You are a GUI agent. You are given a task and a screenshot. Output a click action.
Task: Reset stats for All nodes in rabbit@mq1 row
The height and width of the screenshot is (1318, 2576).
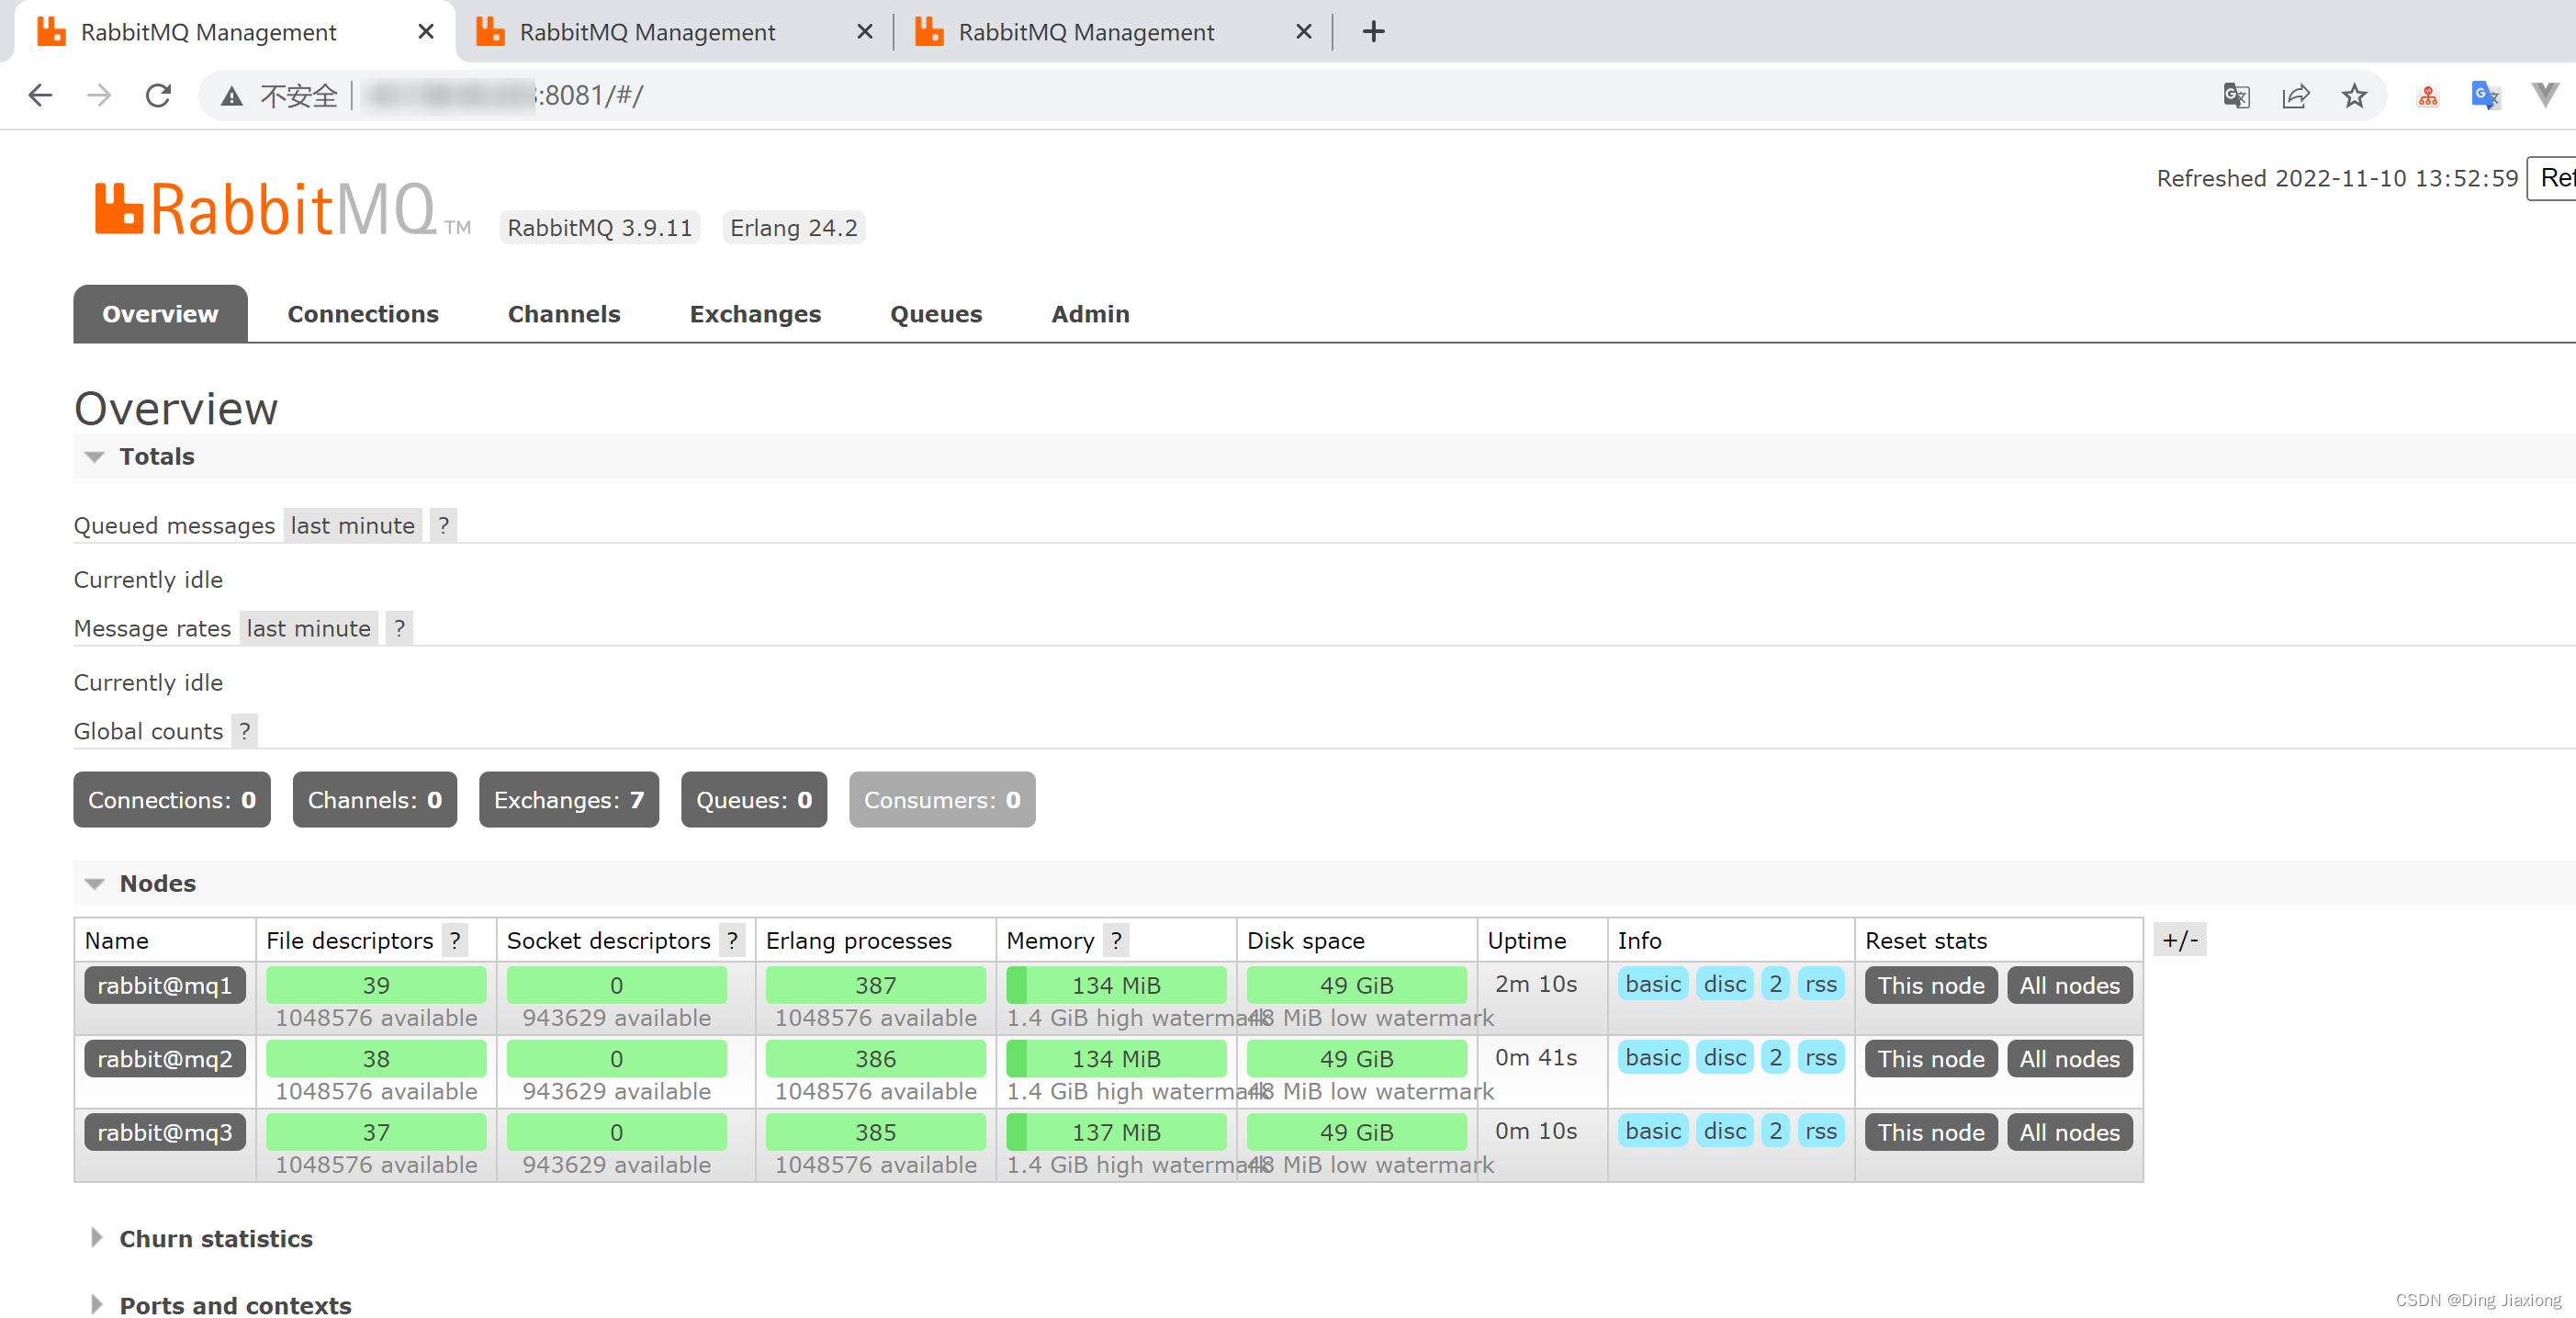tap(2070, 985)
